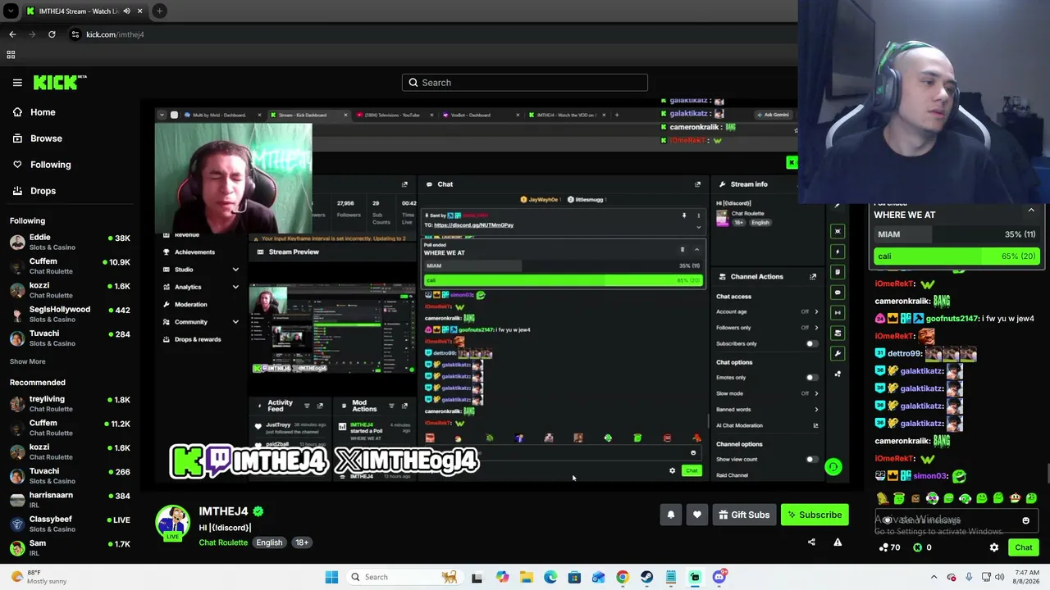This screenshot has height=590, width=1050.
Task: Open Discord from the taskbar
Action: coord(719,577)
